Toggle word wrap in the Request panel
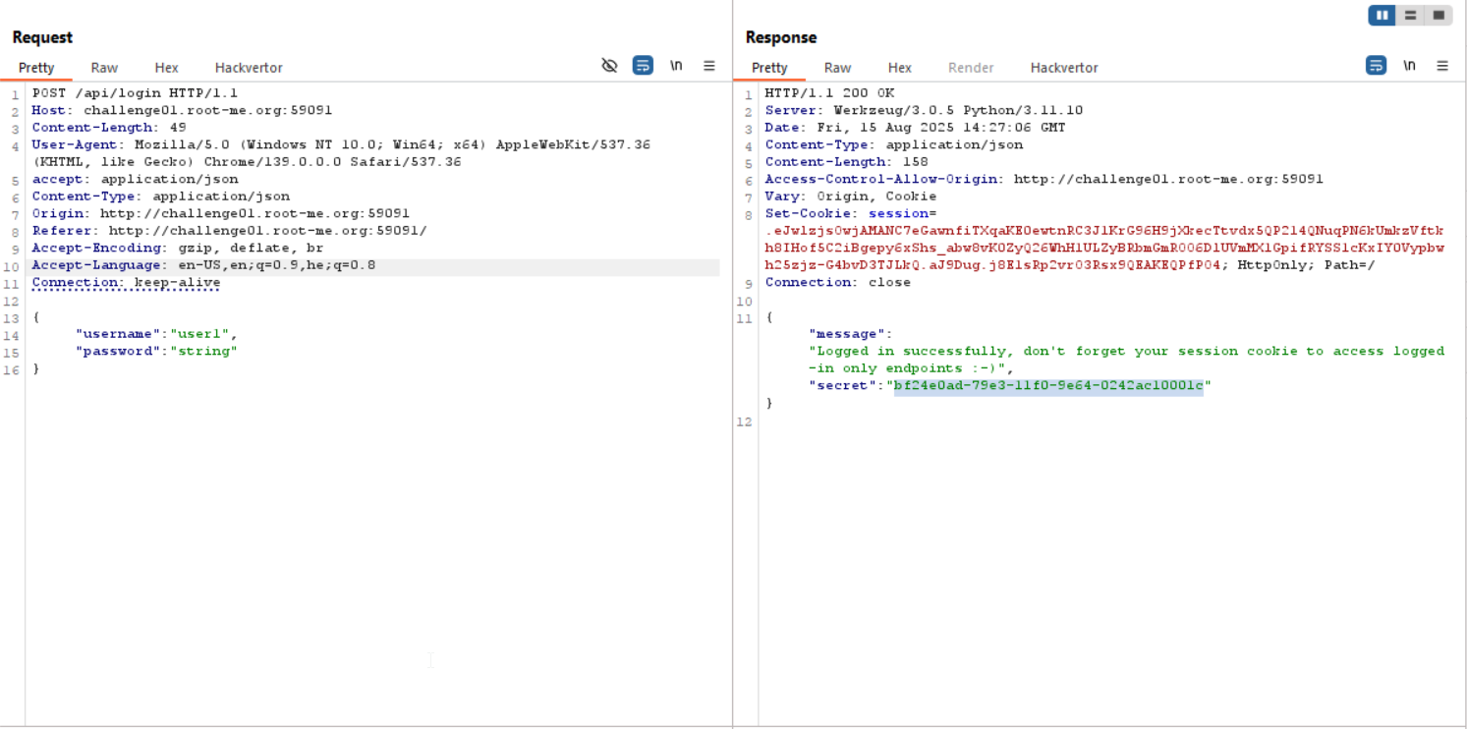This screenshot has width=1467, height=729. 643,66
